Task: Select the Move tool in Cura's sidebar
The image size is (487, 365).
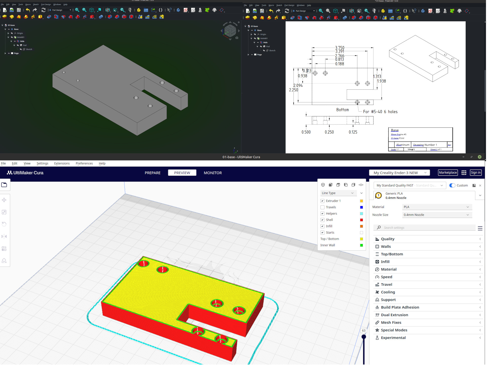Action: [4, 200]
